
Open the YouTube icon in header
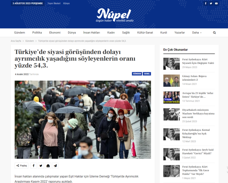(216, 3)
